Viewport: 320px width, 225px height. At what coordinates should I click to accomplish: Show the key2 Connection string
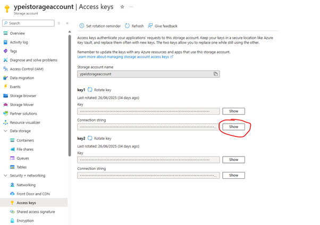pyautogui.click(x=233, y=175)
